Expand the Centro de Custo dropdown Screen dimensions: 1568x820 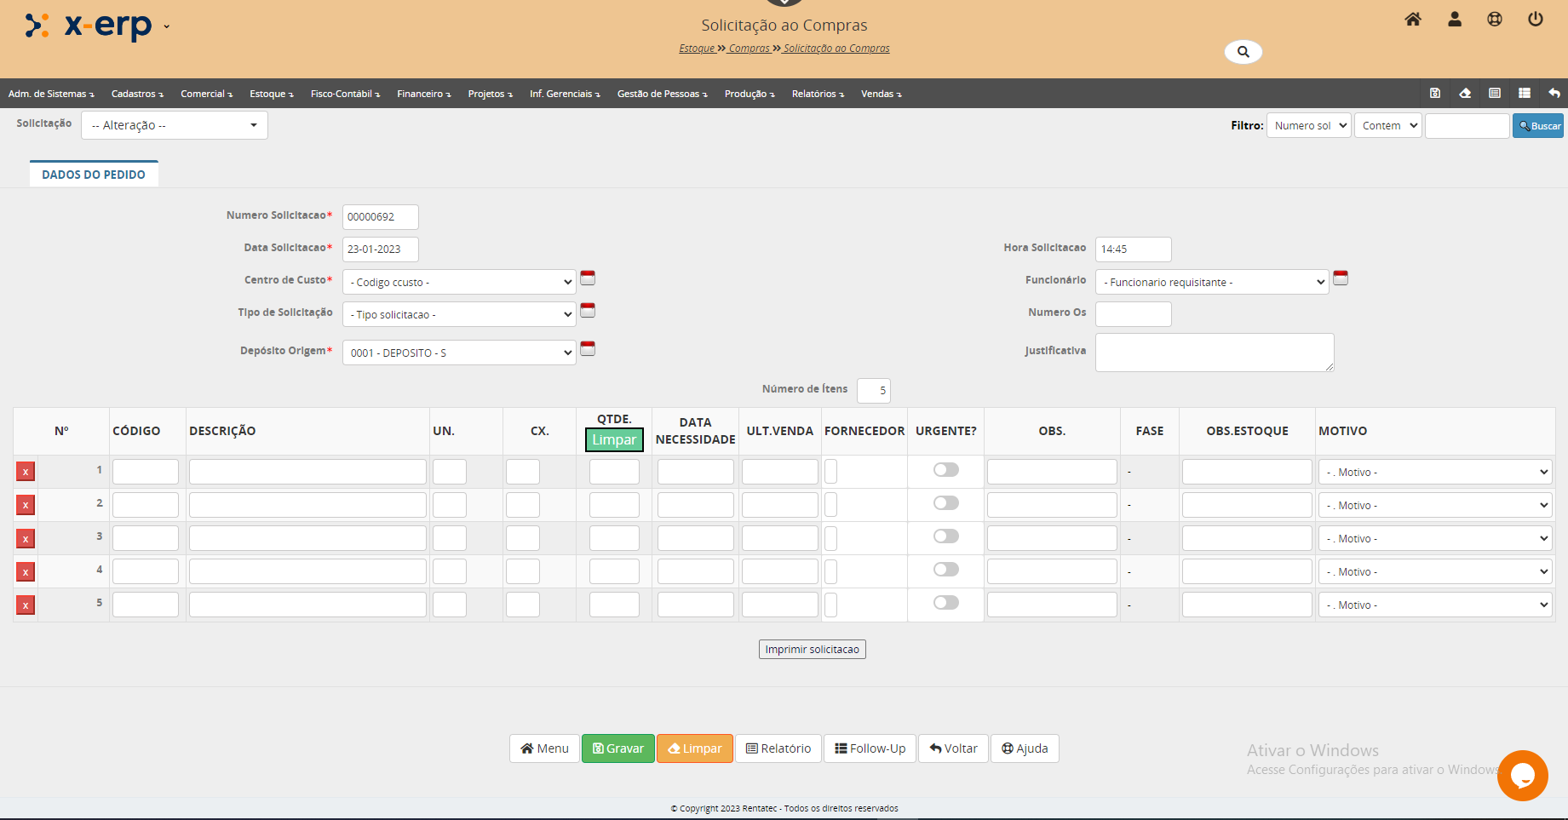point(459,282)
